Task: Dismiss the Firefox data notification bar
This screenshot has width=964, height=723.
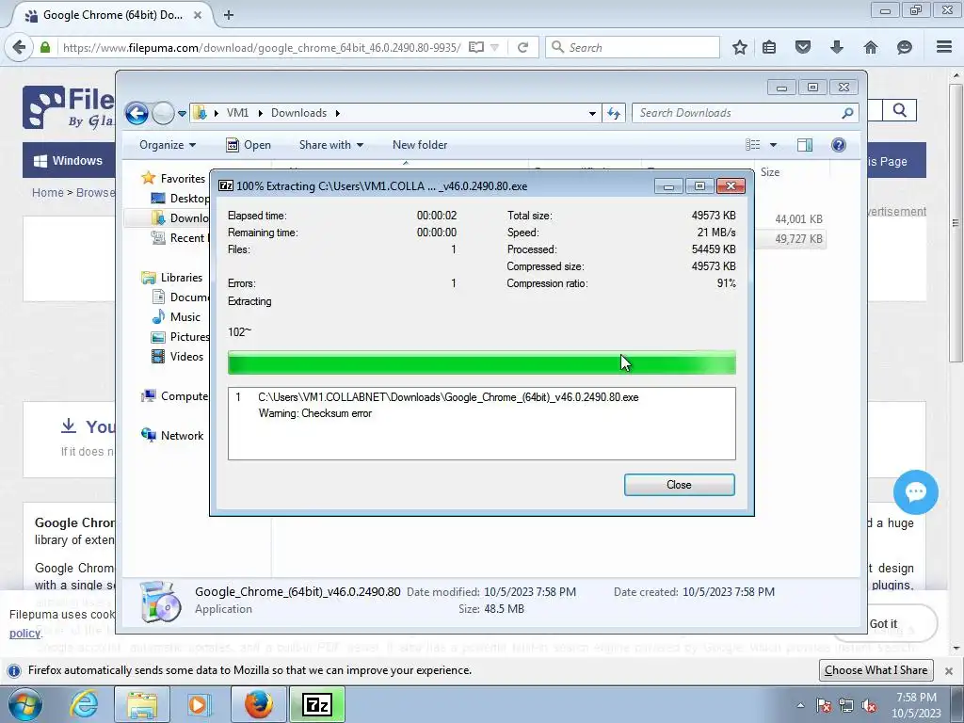Action: click(x=949, y=670)
